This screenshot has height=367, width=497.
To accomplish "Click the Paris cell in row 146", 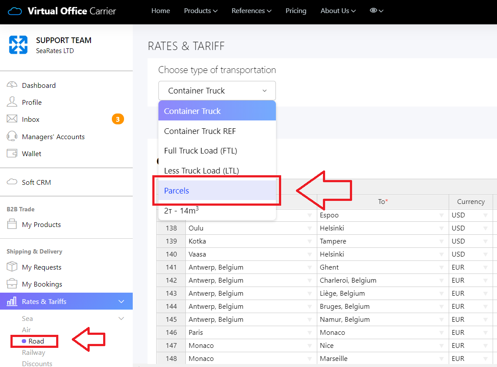I will coord(251,333).
